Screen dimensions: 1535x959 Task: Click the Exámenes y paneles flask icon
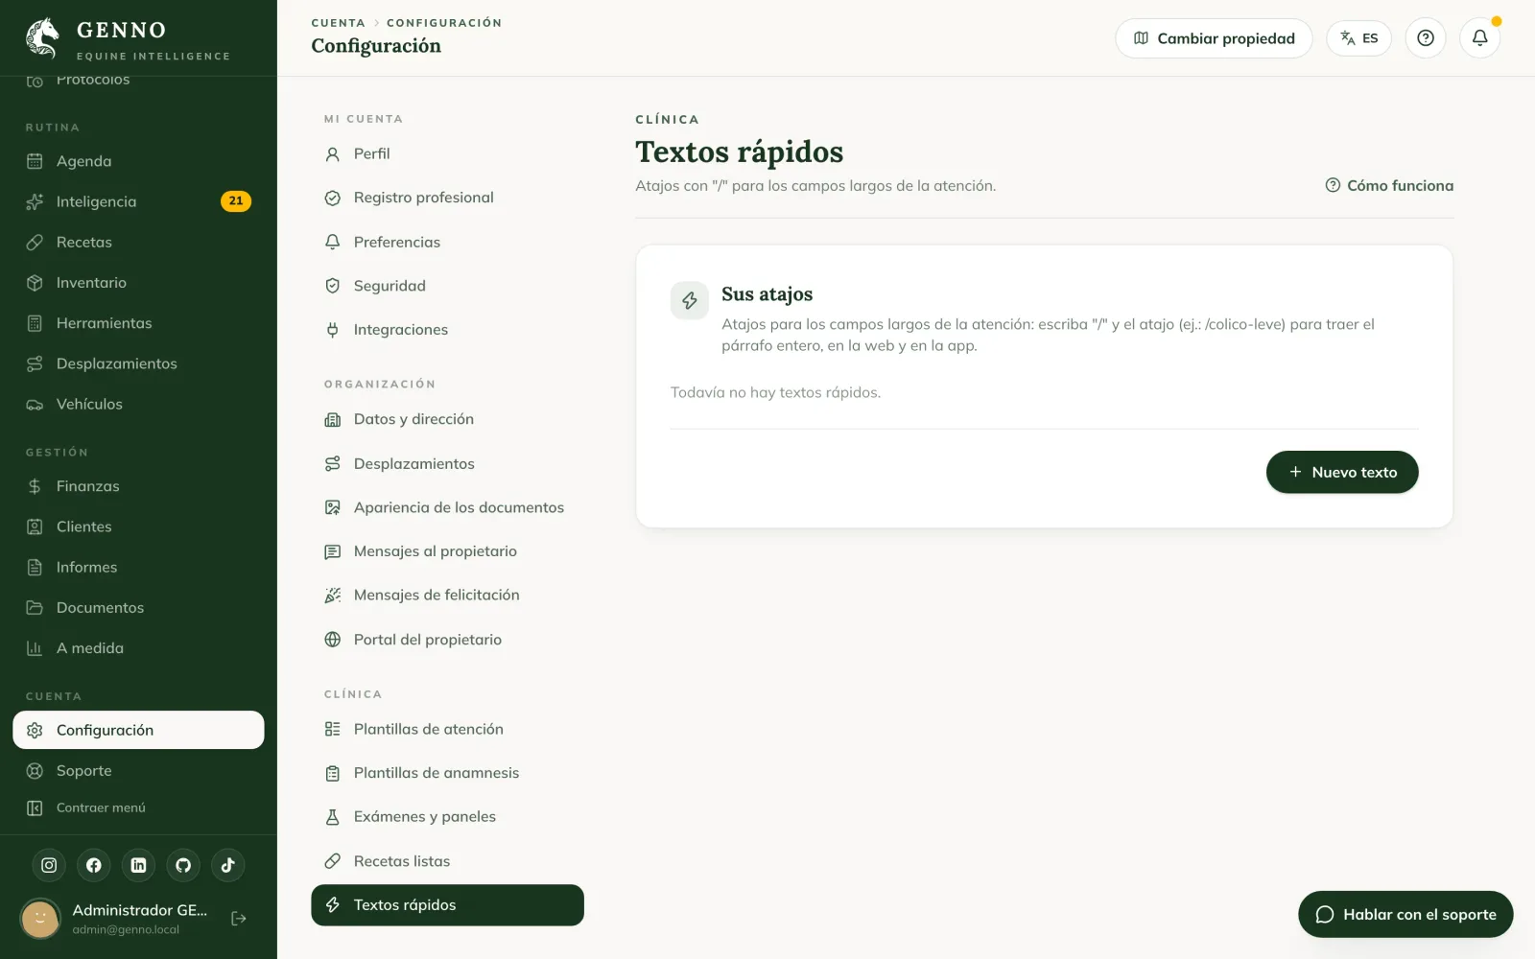[x=333, y=817]
